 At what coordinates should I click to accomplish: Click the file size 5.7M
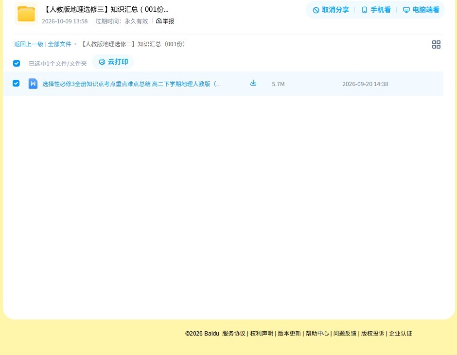point(278,84)
